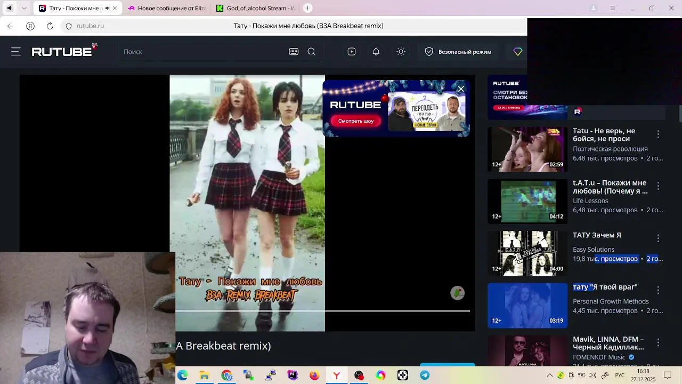Open the Yandex browser menu lines icon

tap(613, 8)
